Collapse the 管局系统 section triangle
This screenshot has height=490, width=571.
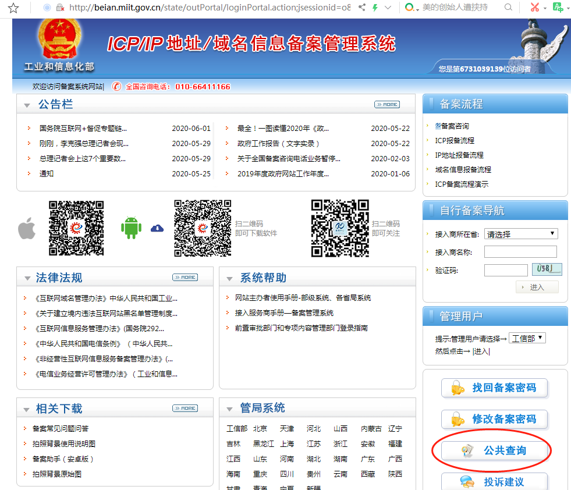pyautogui.click(x=229, y=409)
